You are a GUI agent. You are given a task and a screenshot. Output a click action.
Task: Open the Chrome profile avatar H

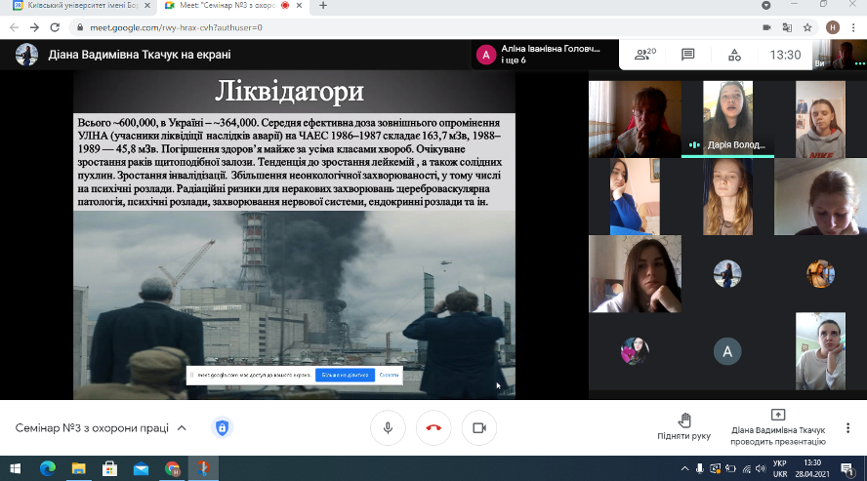pos(833,27)
